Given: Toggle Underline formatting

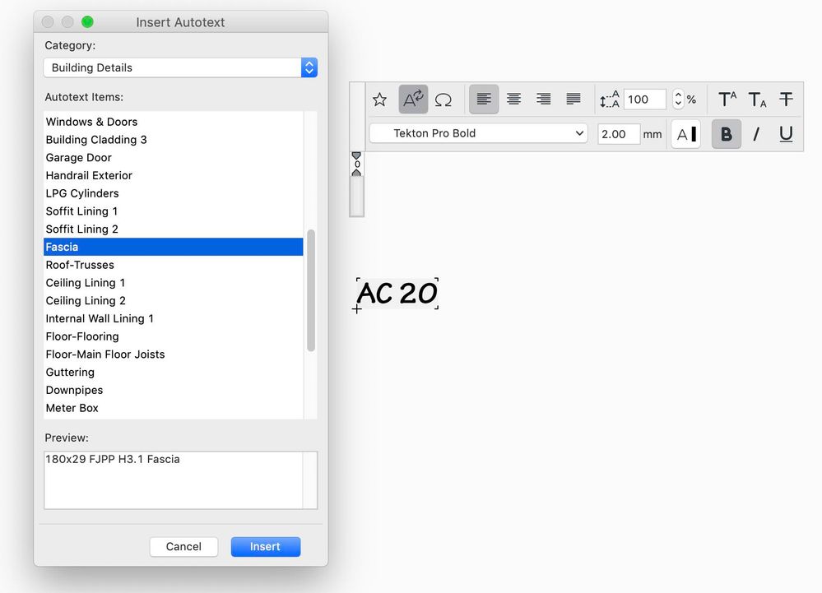Looking at the screenshot, I should click(786, 134).
